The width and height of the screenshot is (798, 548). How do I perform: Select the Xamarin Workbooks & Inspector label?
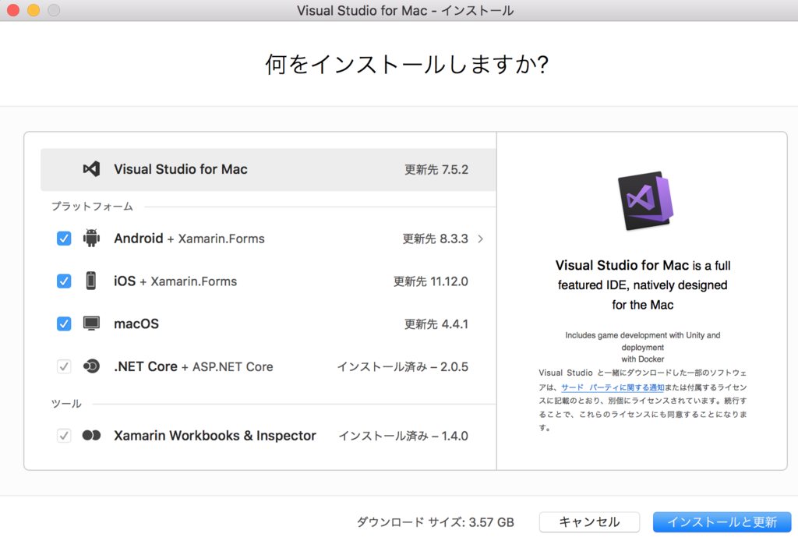coord(215,436)
